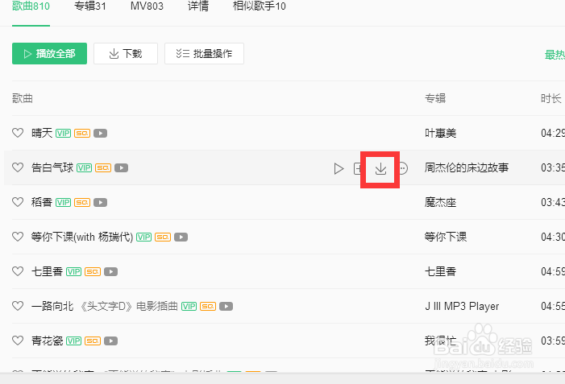Favorite 稻香 using its heart icon
The image size is (565, 384).
click(x=18, y=202)
